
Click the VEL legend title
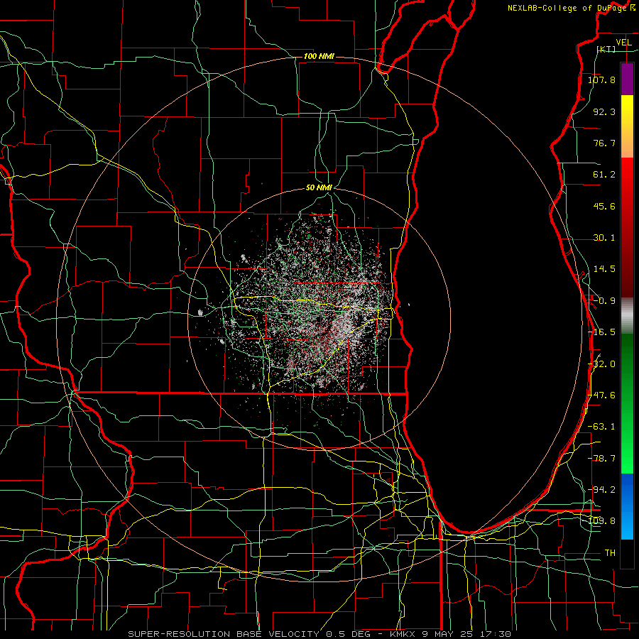[x=623, y=43]
